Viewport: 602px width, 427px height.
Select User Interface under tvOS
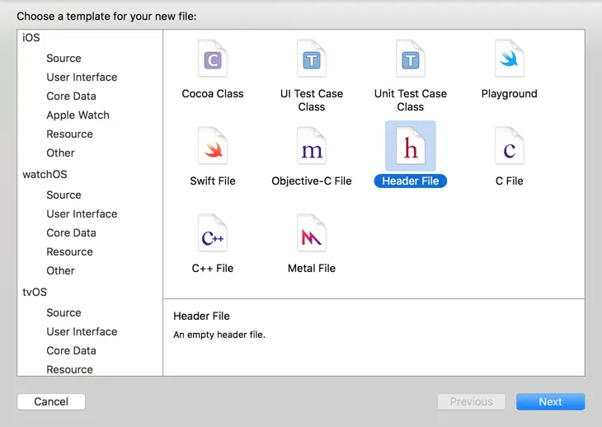82,331
